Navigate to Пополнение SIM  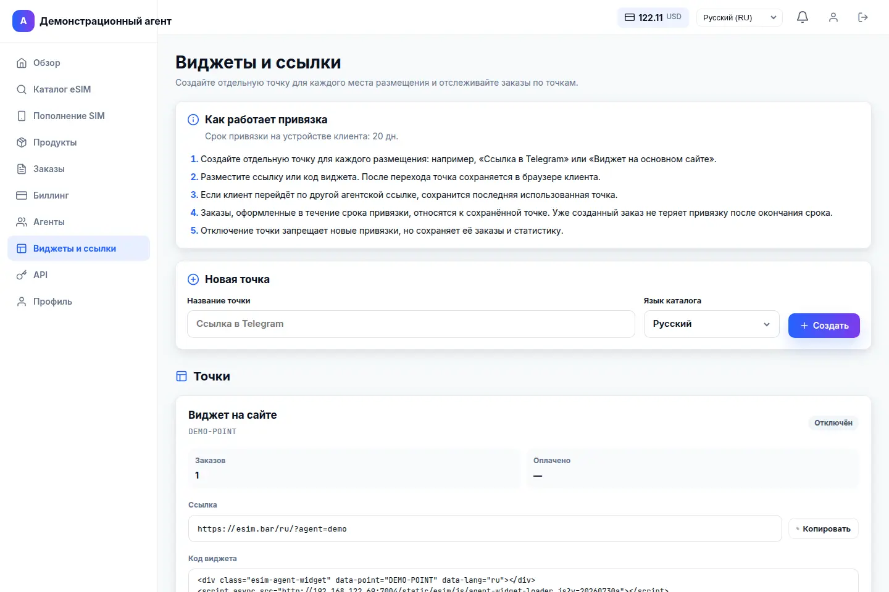click(x=78, y=116)
